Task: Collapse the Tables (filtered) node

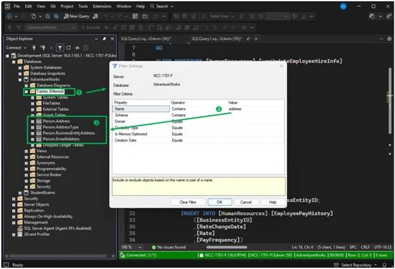Action: click(26, 92)
